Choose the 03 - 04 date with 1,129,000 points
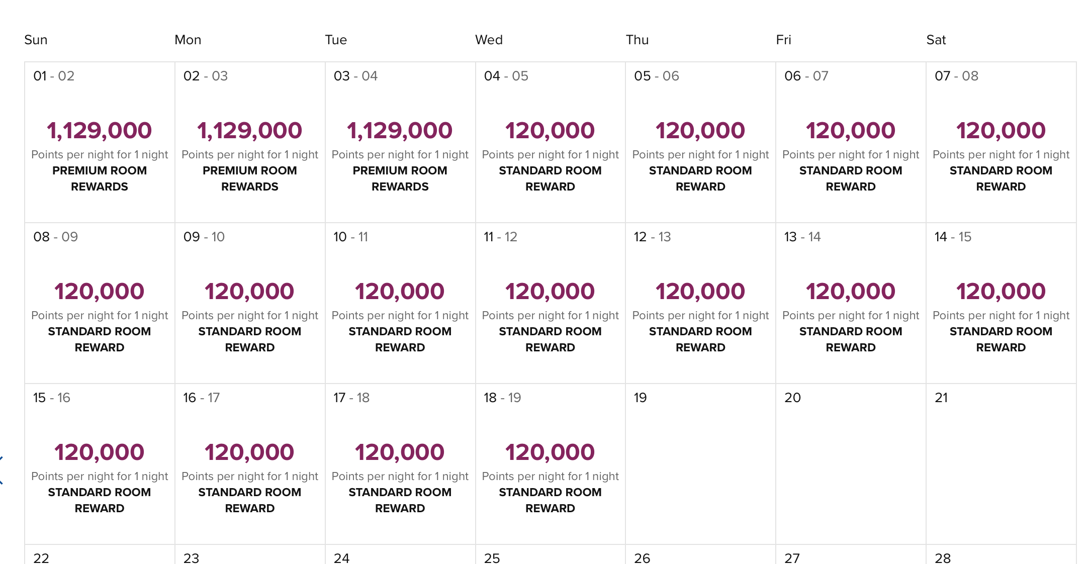Image resolution: width=1090 pixels, height=564 pixels. tap(400, 142)
